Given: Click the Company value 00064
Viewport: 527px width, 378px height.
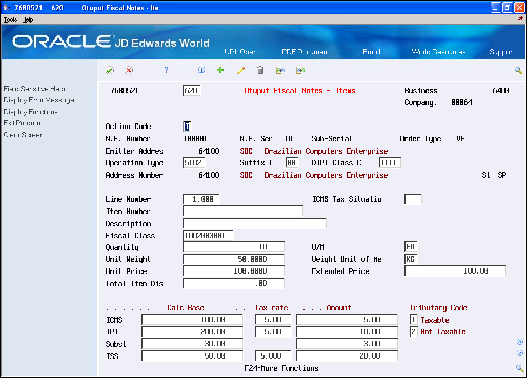Looking at the screenshot, I should [461, 102].
